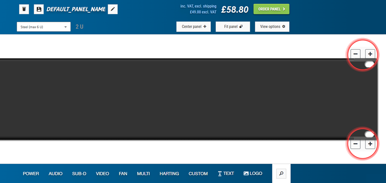Image resolution: width=386 pixels, height=183 pixels.
Task: Click the green Order Panel button
Action: pyautogui.click(x=271, y=9)
